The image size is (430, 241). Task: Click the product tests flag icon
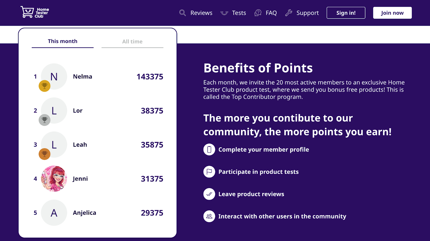coord(209,172)
